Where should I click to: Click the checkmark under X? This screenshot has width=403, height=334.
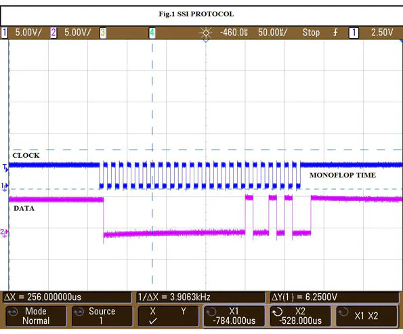[x=153, y=321]
